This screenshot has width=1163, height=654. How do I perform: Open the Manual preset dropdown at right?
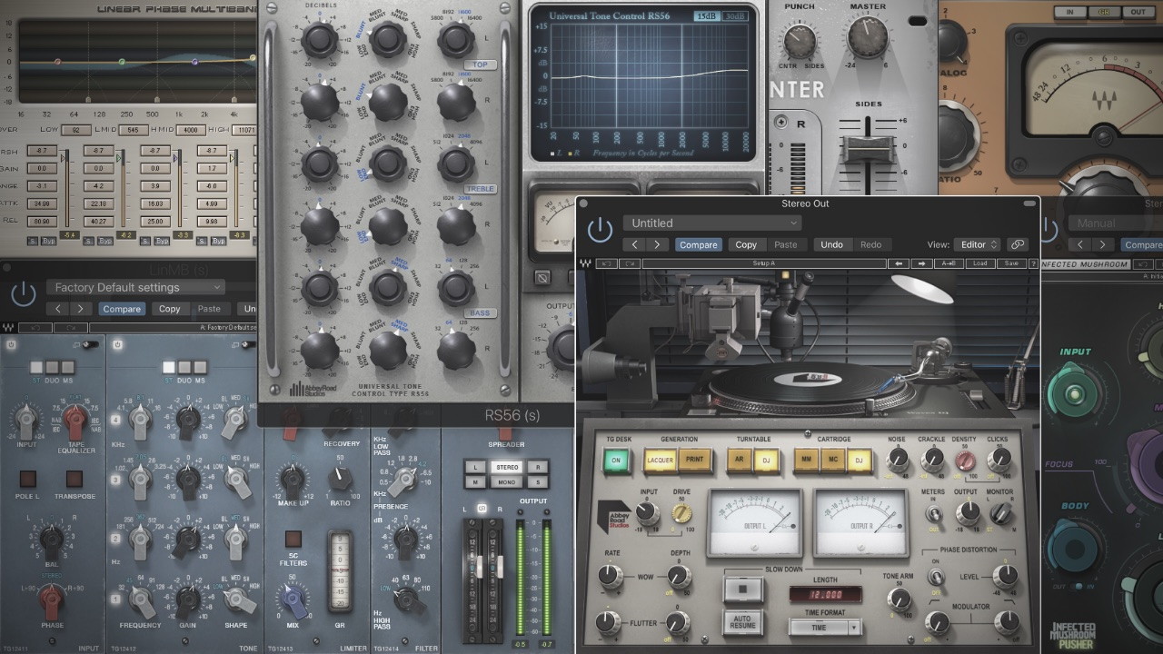pyautogui.click(x=1116, y=223)
